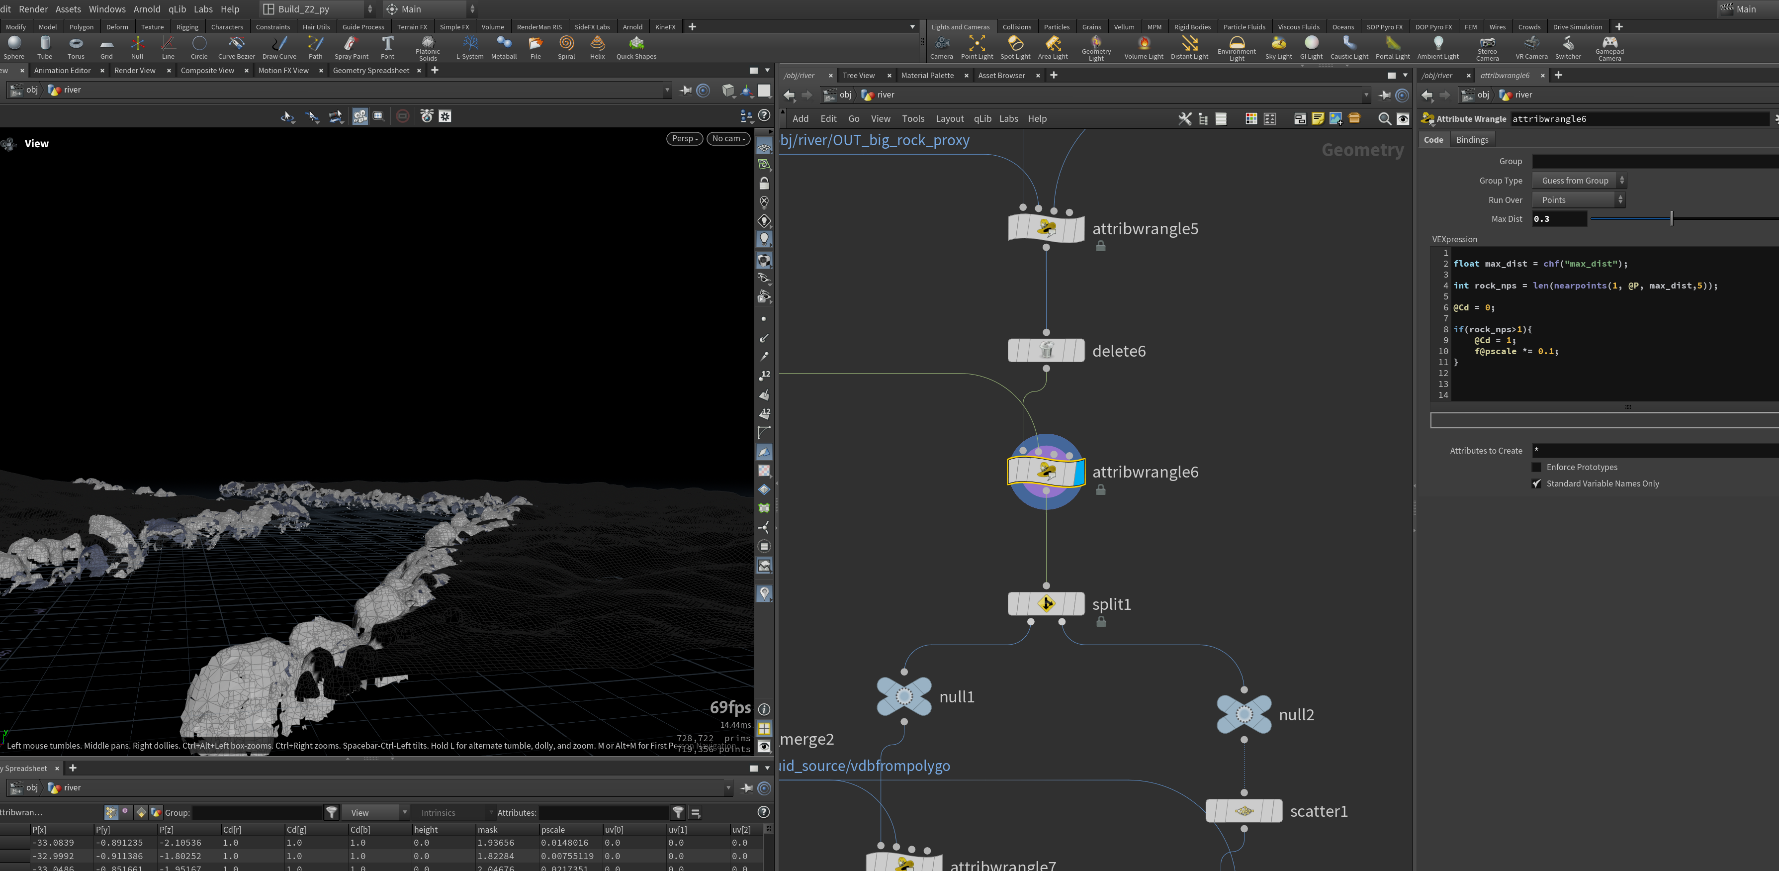Click the Spray Paint shelf tool
This screenshot has width=1779, height=871.
(x=351, y=47)
